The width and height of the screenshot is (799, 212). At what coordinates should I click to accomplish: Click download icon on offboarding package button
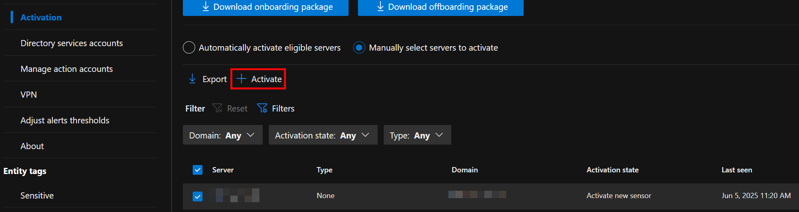pos(380,7)
